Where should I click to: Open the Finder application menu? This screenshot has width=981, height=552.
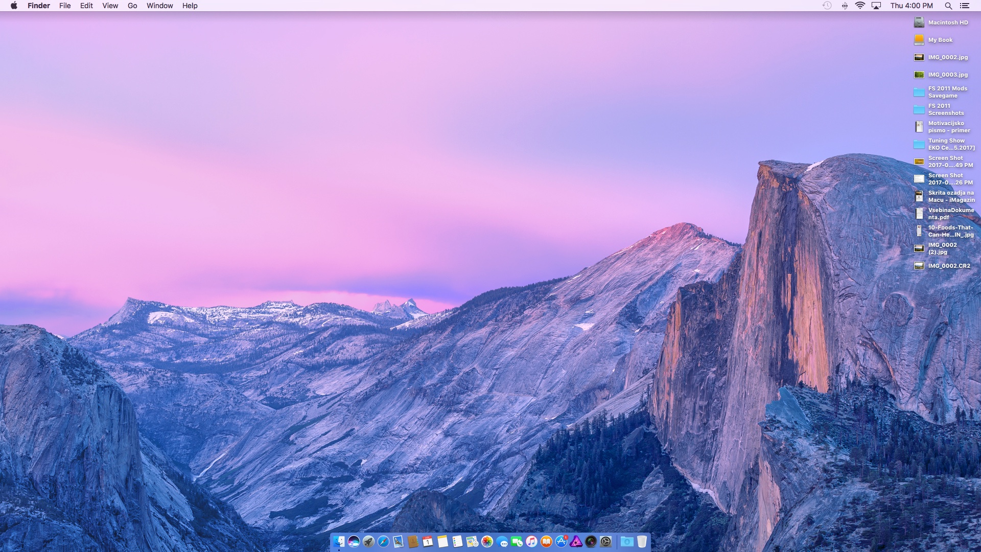coord(39,6)
